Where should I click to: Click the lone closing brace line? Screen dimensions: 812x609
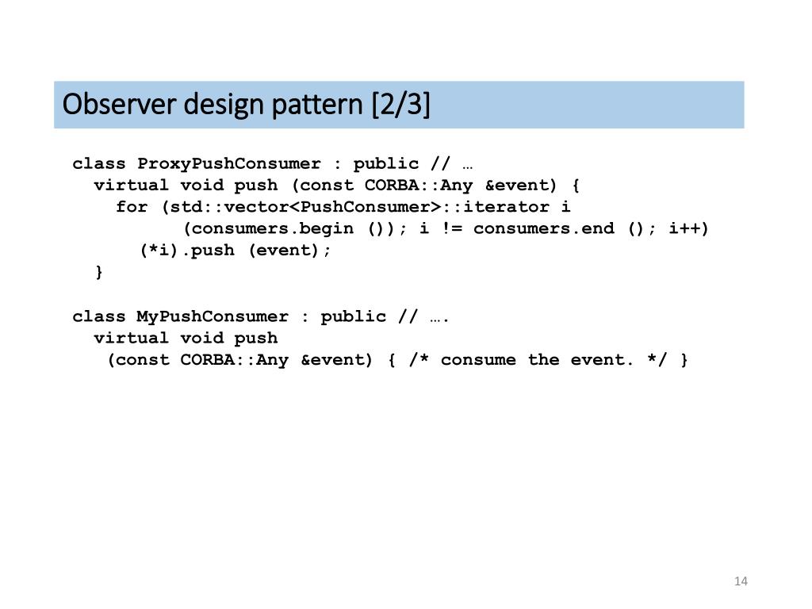click(99, 272)
